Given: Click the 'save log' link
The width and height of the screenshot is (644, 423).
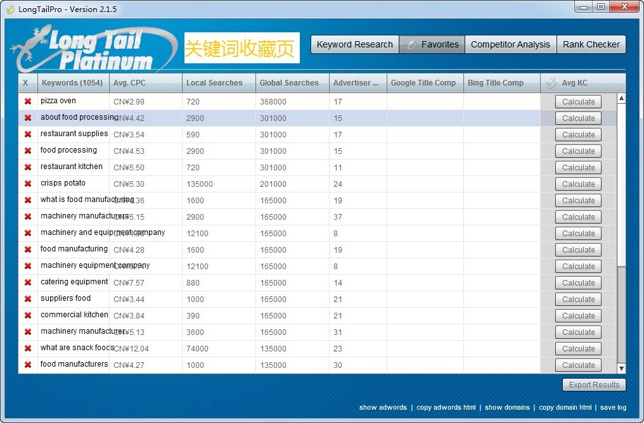Looking at the screenshot, I should pos(613,407).
